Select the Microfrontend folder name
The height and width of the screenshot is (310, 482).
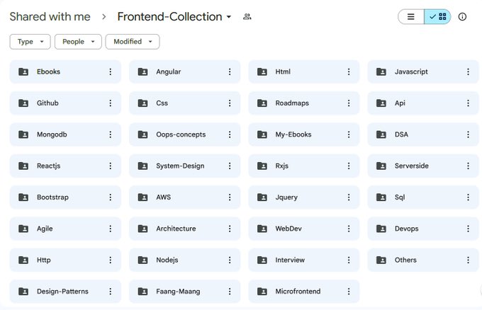pos(298,292)
